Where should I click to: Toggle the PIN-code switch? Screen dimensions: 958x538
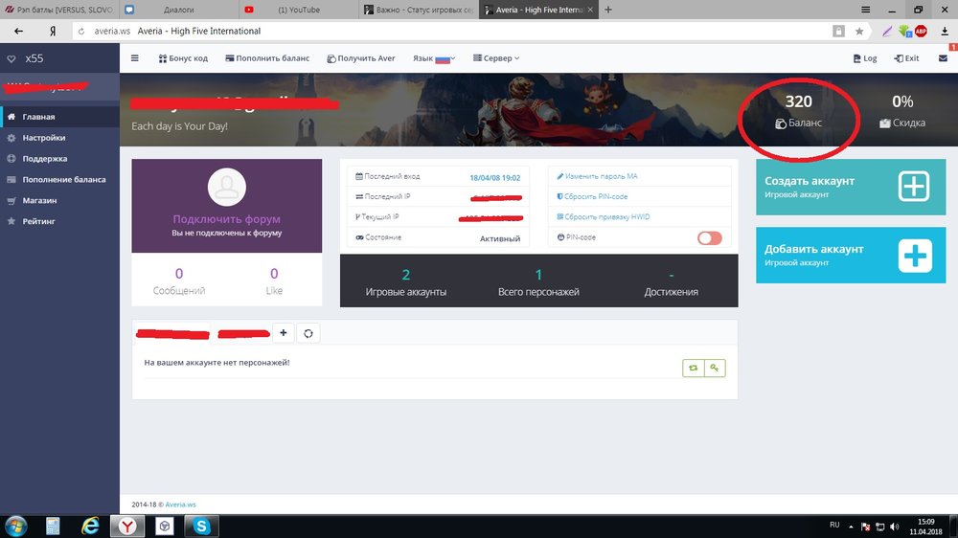709,237
